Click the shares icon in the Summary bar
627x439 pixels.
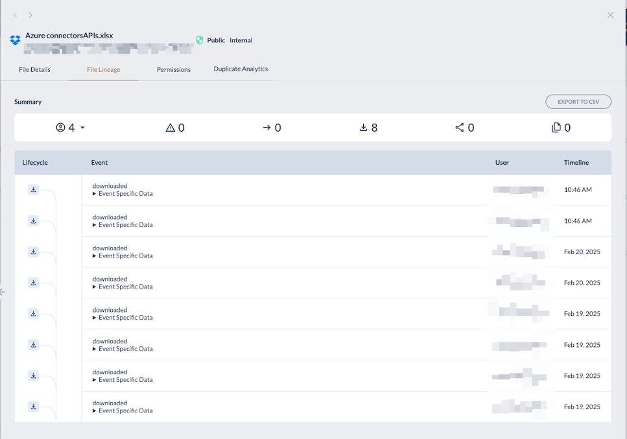[460, 127]
